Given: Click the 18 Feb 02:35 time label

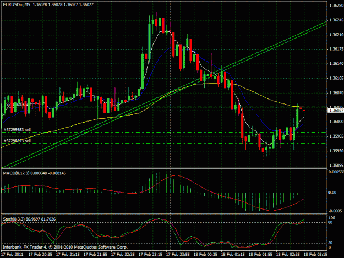Looking at the screenshot, I should [288, 255].
